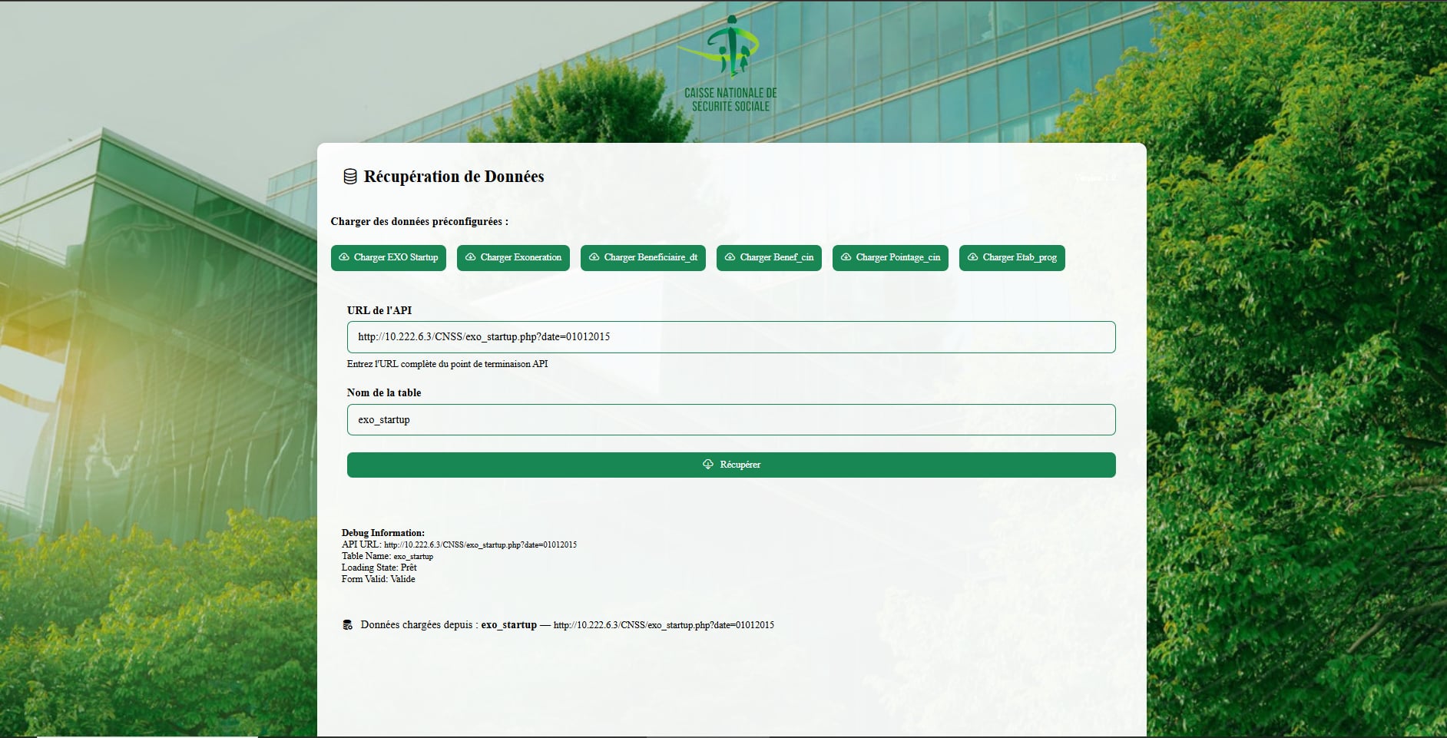Viewport: 1447px width, 738px height.
Task: Select the Charger Beneficiaire_dt button
Action: 643,258
